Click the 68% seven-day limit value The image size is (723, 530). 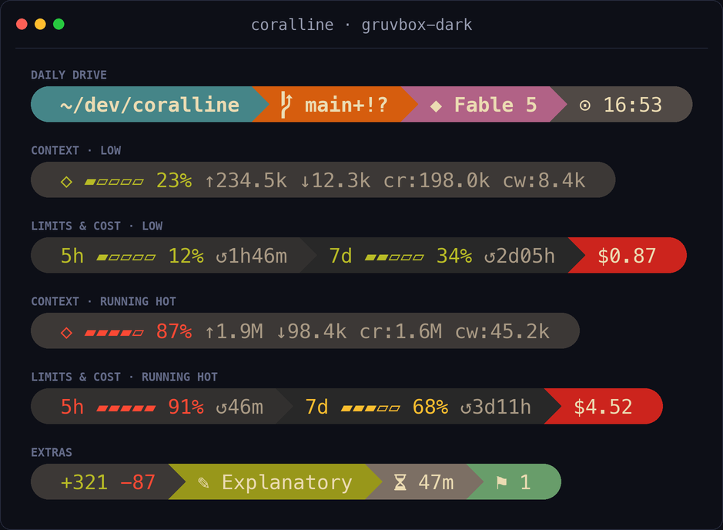pyautogui.click(x=430, y=407)
